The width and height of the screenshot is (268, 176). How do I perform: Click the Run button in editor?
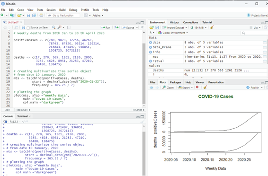105,27
